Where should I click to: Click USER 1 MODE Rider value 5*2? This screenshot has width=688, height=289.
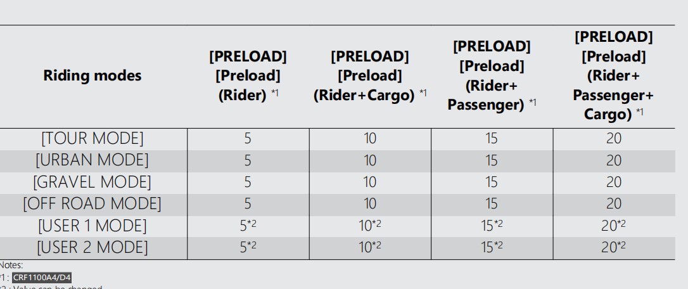click(248, 226)
